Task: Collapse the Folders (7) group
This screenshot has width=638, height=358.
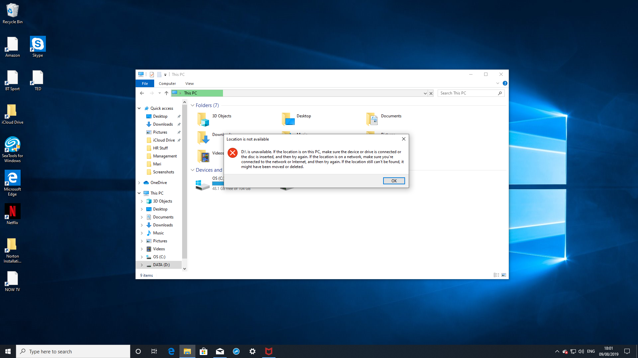Action: click(x=192, y=105)
